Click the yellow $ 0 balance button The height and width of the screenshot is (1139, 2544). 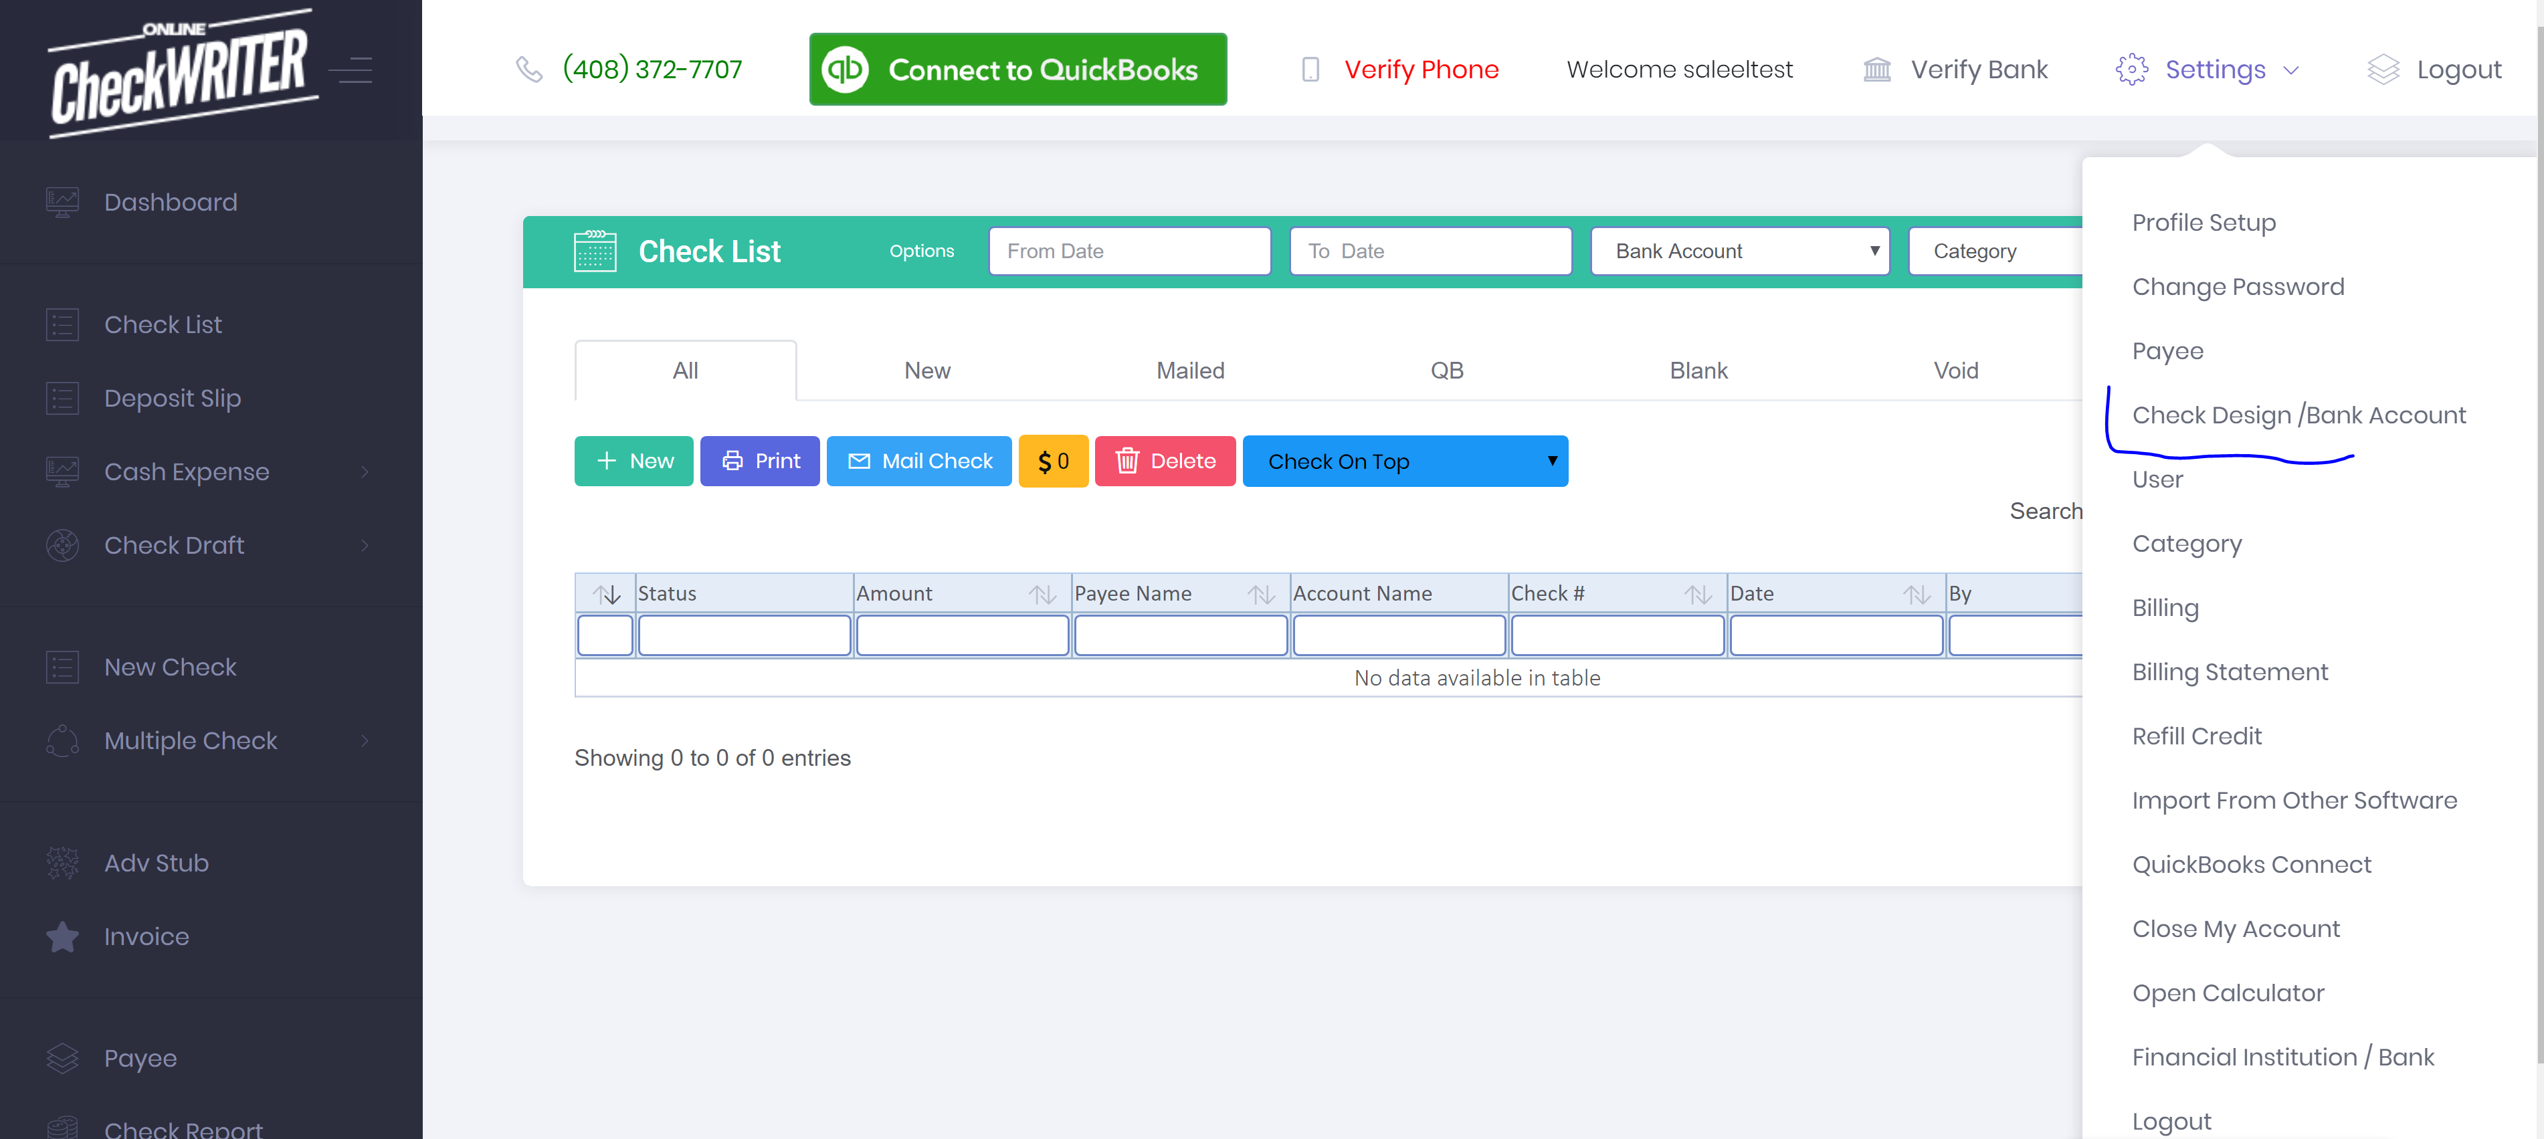coord(1053,462)
